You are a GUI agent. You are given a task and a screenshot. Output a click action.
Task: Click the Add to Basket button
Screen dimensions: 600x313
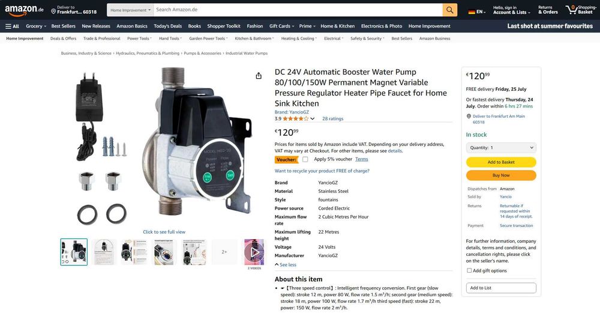501,162
